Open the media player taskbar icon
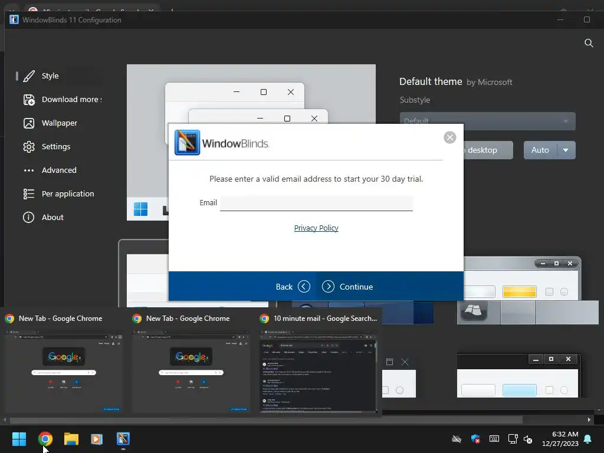604x453 pixels. coord(97,439)
